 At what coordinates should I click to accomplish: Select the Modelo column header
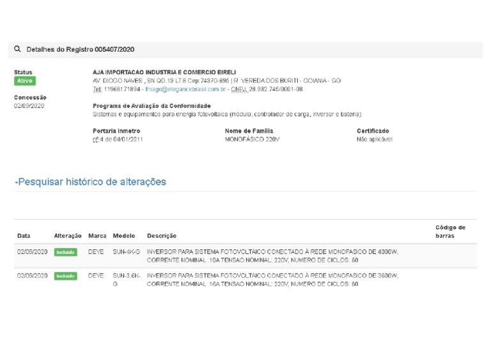(124, 236)
